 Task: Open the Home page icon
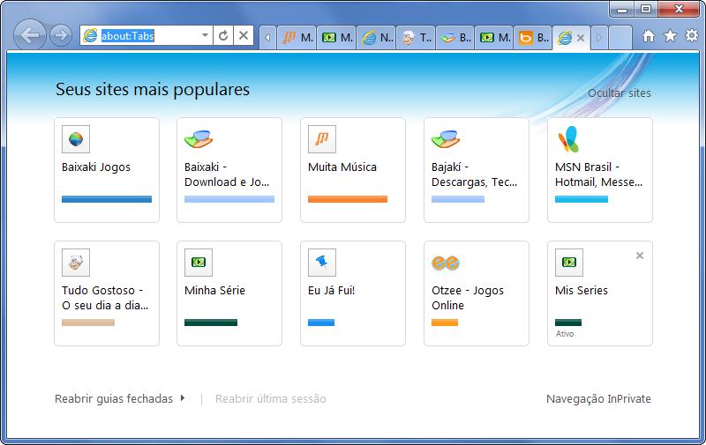tap(649, 36)
